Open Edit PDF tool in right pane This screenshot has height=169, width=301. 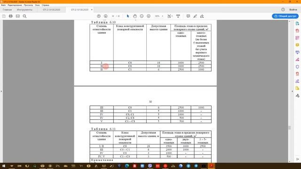[x=297, y=38]
